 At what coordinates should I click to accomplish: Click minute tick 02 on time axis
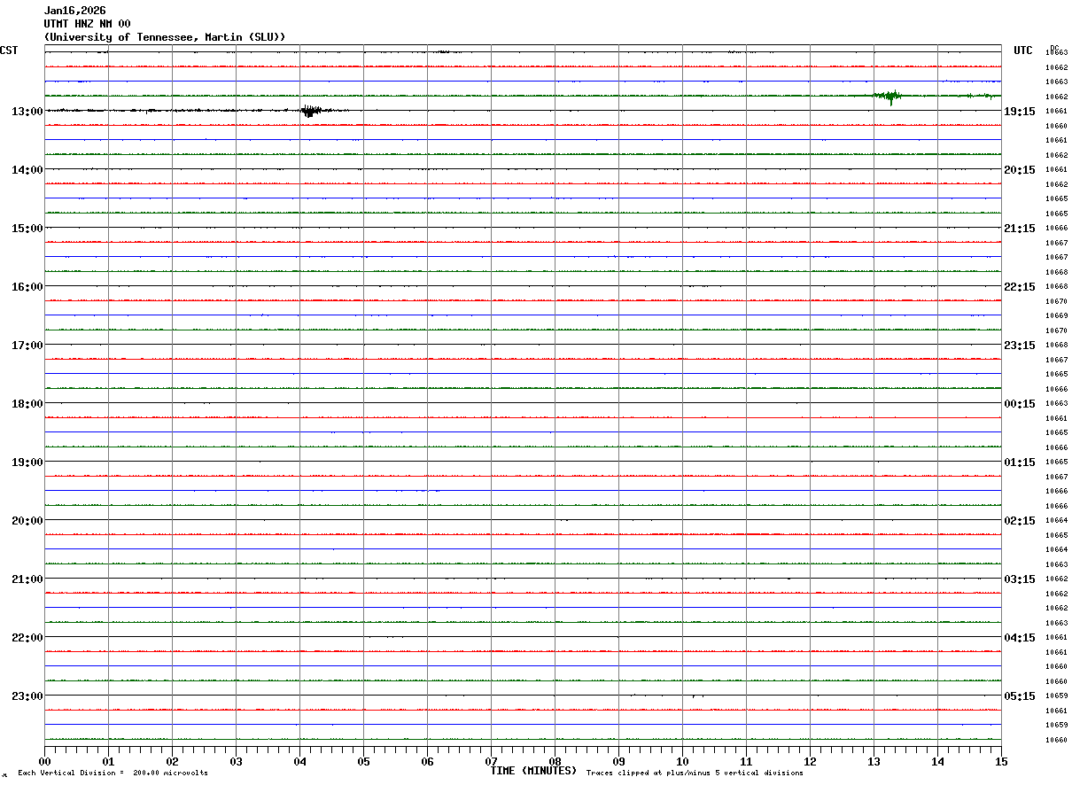tap(172, 761)
